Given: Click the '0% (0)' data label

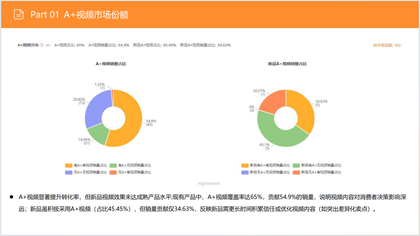Looking at the screenshot, I should point(252,109).
